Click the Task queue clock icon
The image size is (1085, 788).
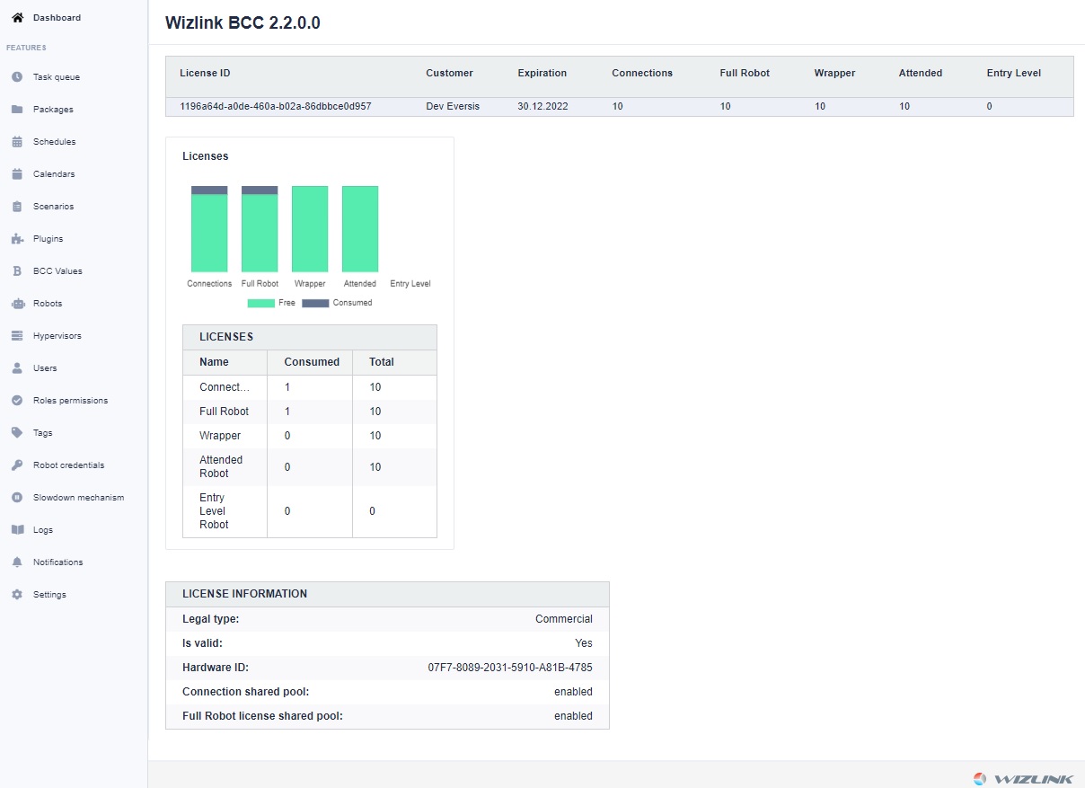[x=17, y=77]
